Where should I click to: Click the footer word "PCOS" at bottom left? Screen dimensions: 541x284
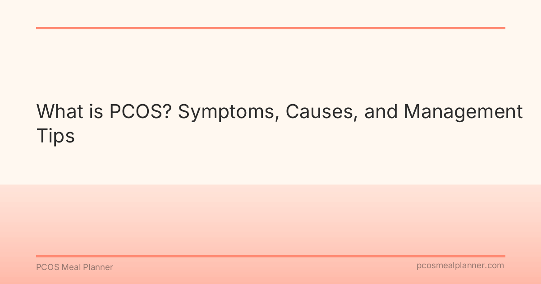(x=46, y=267)
